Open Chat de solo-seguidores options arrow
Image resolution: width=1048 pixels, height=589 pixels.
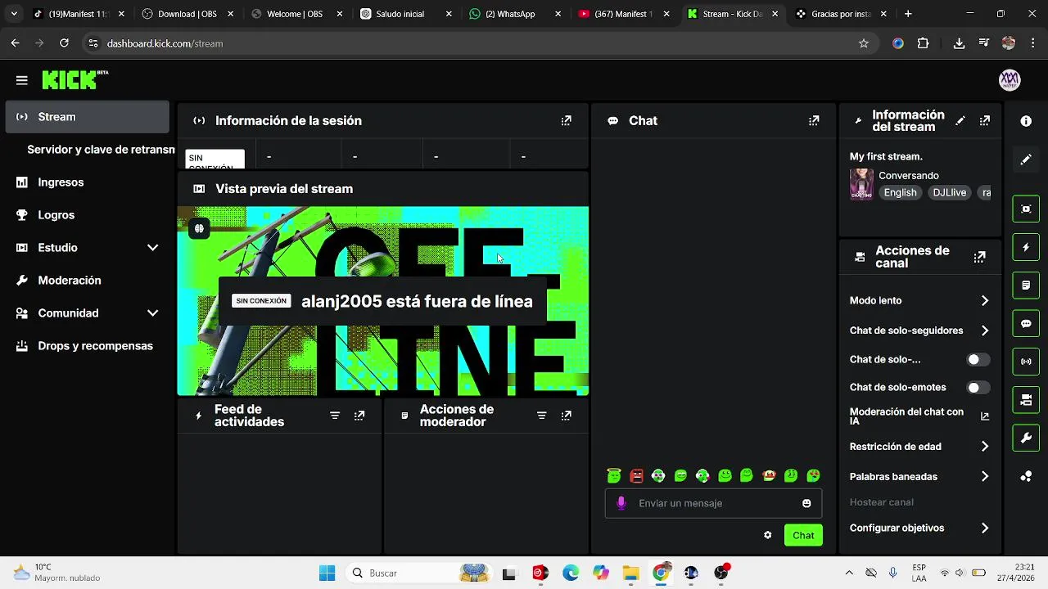coord(985,330)
